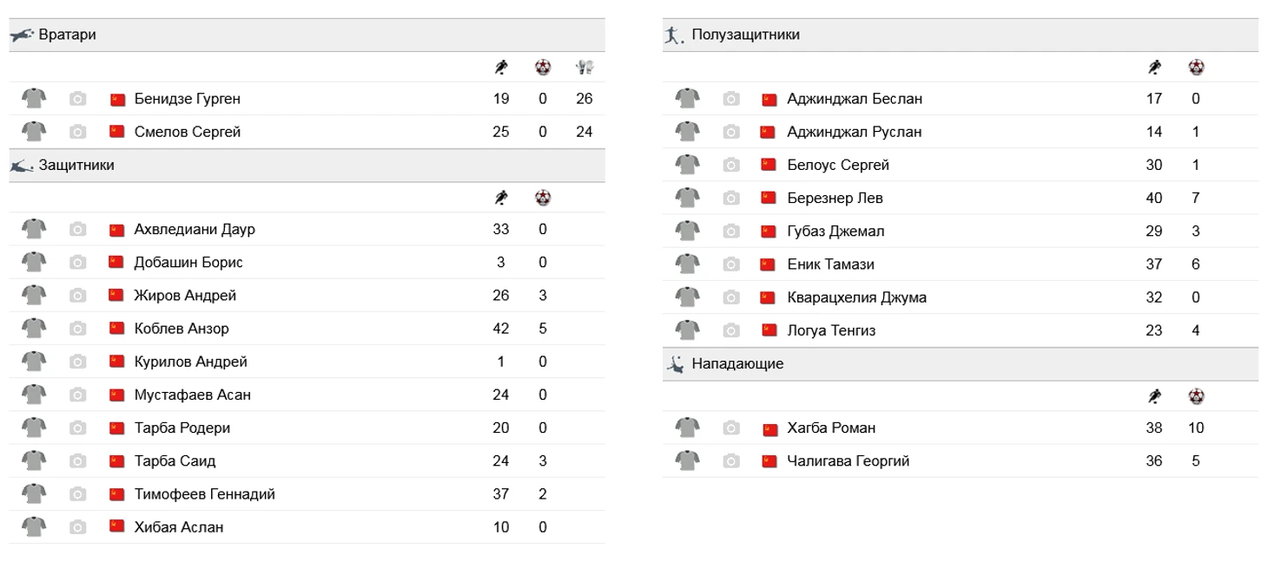The image size is (1268, 568).
Task: Click the soccer ball icon under Нападающие
Action: pos(1196,397)
